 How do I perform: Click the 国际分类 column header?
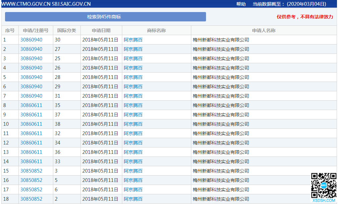(x=67, y=30)
